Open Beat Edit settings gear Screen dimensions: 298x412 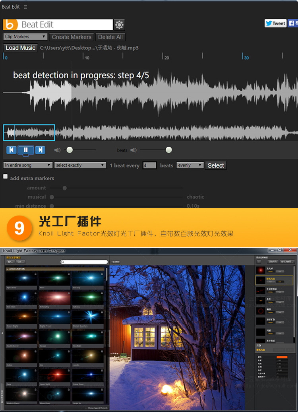119,25
